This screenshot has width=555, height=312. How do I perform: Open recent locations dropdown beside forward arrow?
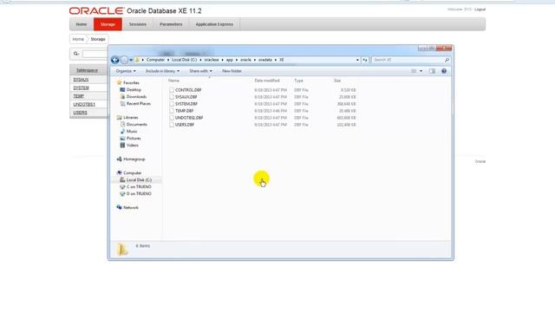(131, 60)
